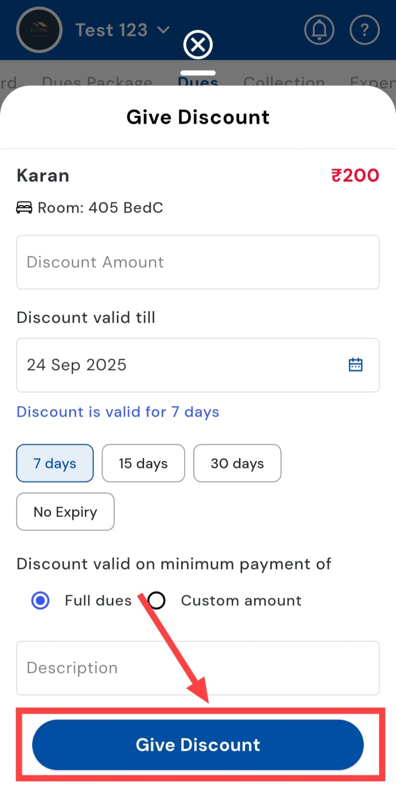Viewport: 396px width, 793px height.
Task: Choose the 15 days validity chip
Action: pos(143,463)
